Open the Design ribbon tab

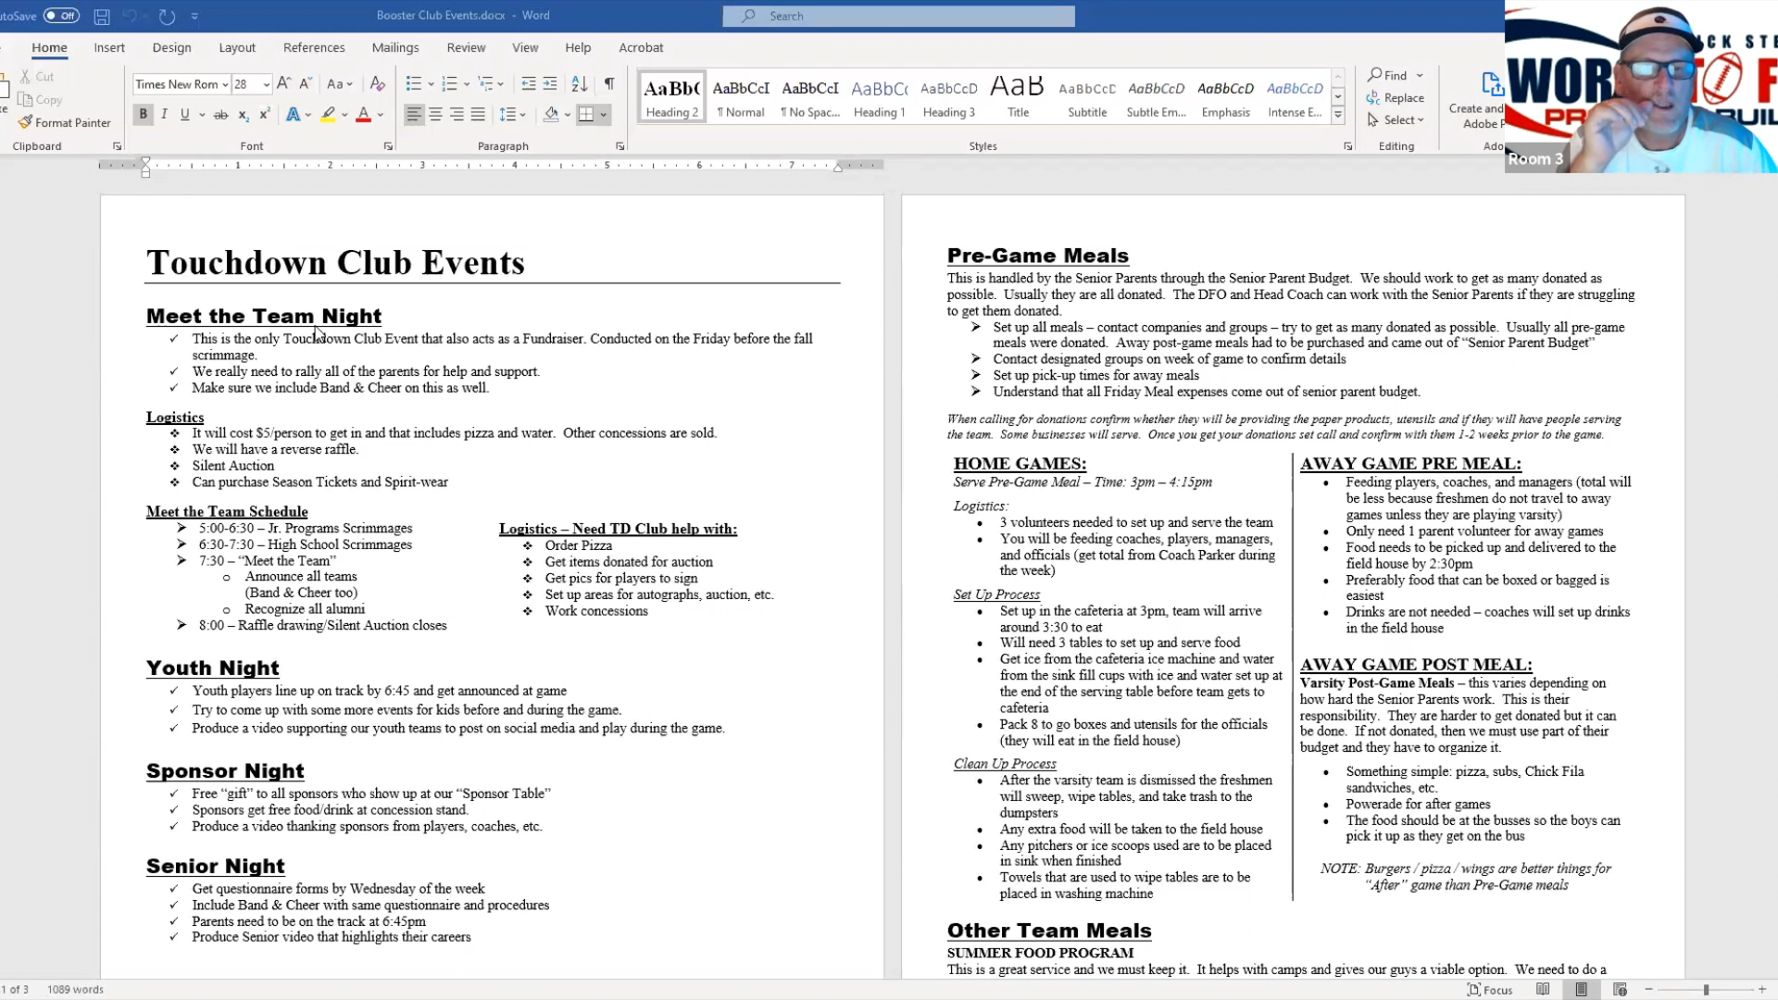coord(171,47)
